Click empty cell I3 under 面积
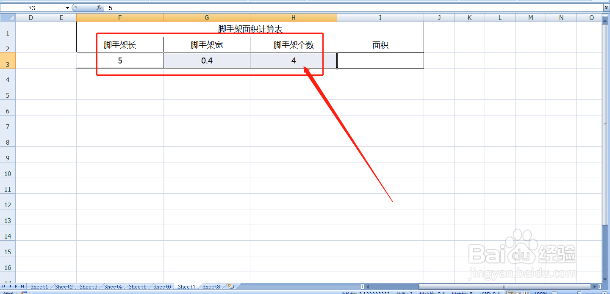 coord(380,60)
